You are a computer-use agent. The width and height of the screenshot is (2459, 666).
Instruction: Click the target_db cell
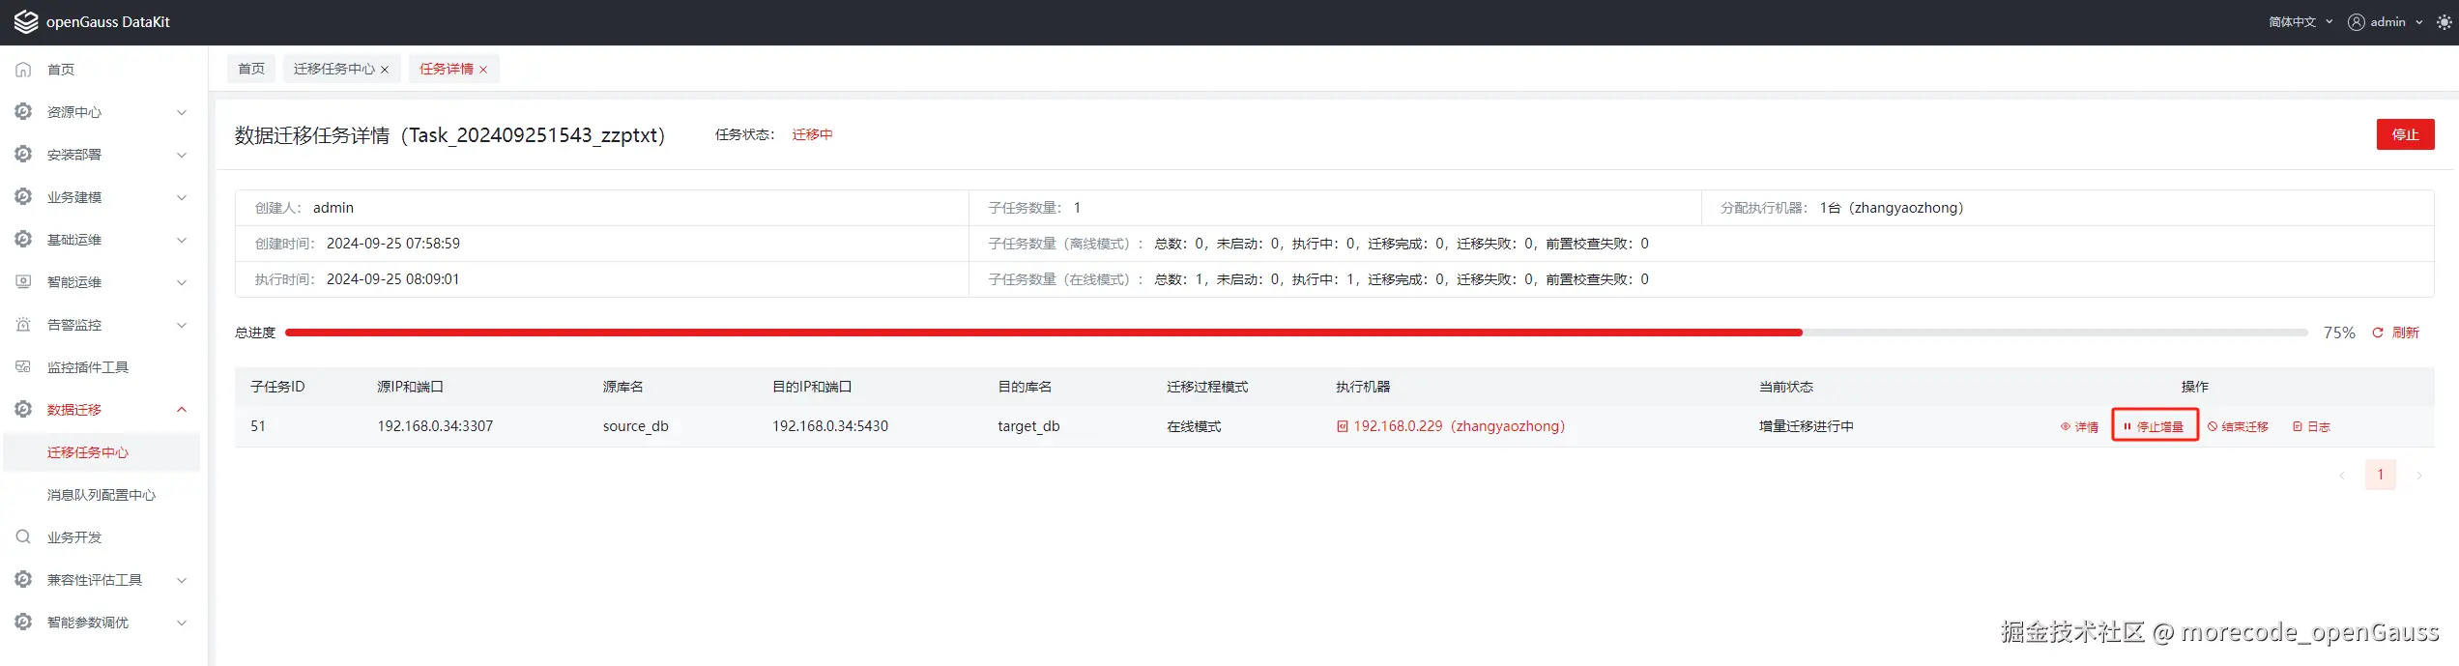[x=1028, y=426]
